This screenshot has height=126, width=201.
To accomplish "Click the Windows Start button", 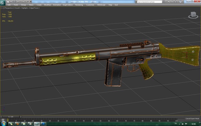I will (3, 124).
